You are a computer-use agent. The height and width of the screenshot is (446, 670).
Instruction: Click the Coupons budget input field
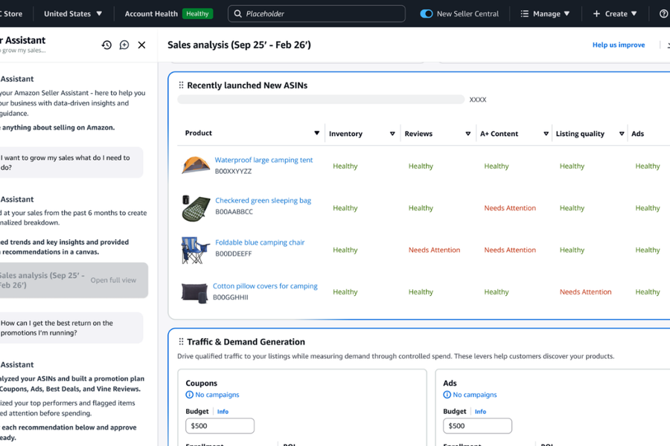click(x=220, y=426)
